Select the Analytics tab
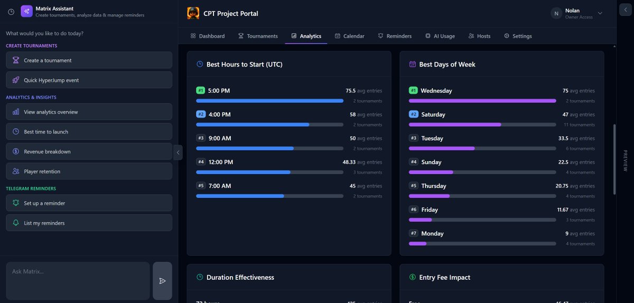634x303 pixels. coord(306,36)
